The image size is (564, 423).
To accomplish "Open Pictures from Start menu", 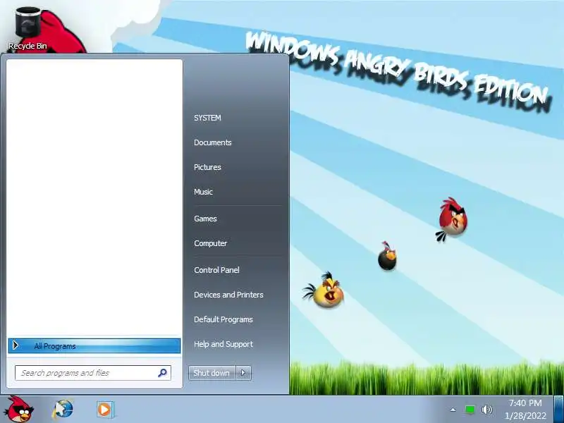I will (207, 167).
